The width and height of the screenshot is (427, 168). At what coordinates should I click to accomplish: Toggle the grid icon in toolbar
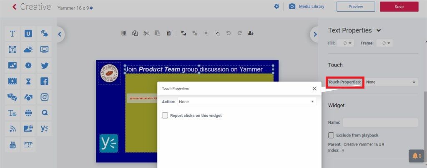coord(124,33)
